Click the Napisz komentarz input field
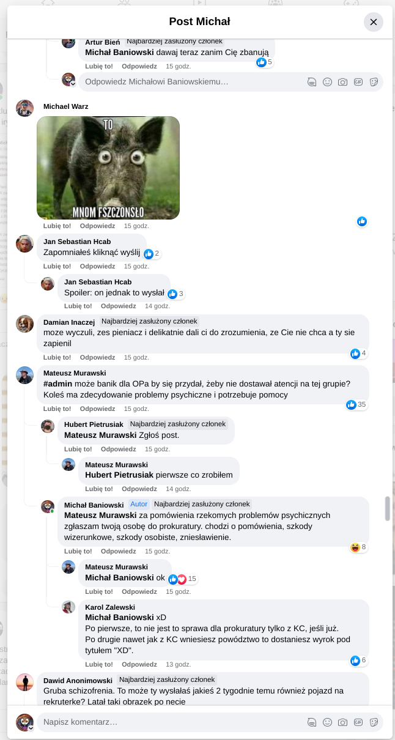Viewport: 395px width, 740px height. tap(171, 722)
